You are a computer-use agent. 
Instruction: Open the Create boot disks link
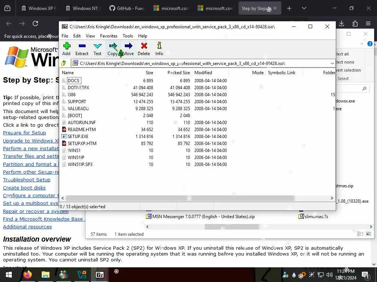coord(24,188)
